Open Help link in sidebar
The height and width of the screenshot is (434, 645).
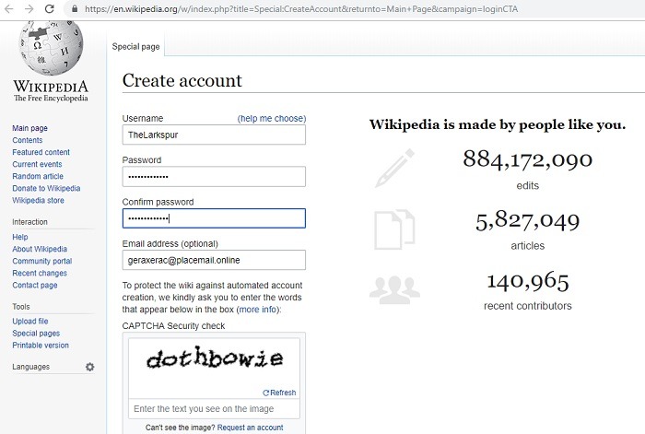point(19,237)
